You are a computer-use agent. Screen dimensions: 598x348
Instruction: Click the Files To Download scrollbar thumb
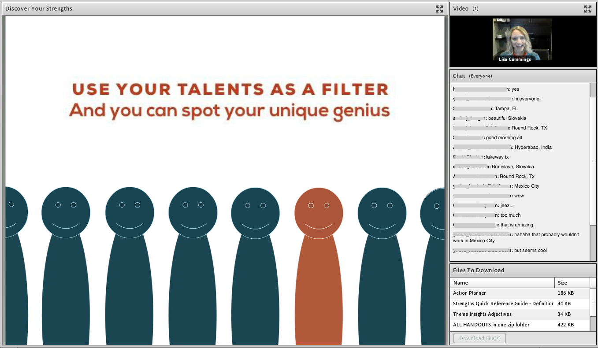(593, 302)
